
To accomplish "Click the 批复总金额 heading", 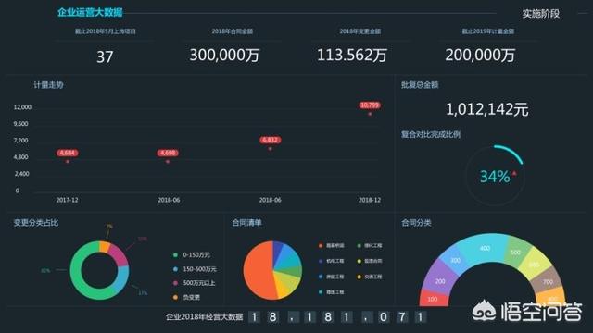I will pos(420,85).
